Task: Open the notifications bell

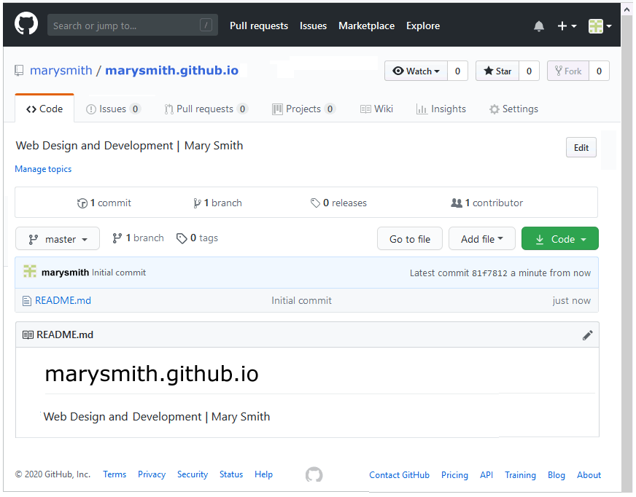Action: point(539,26)
